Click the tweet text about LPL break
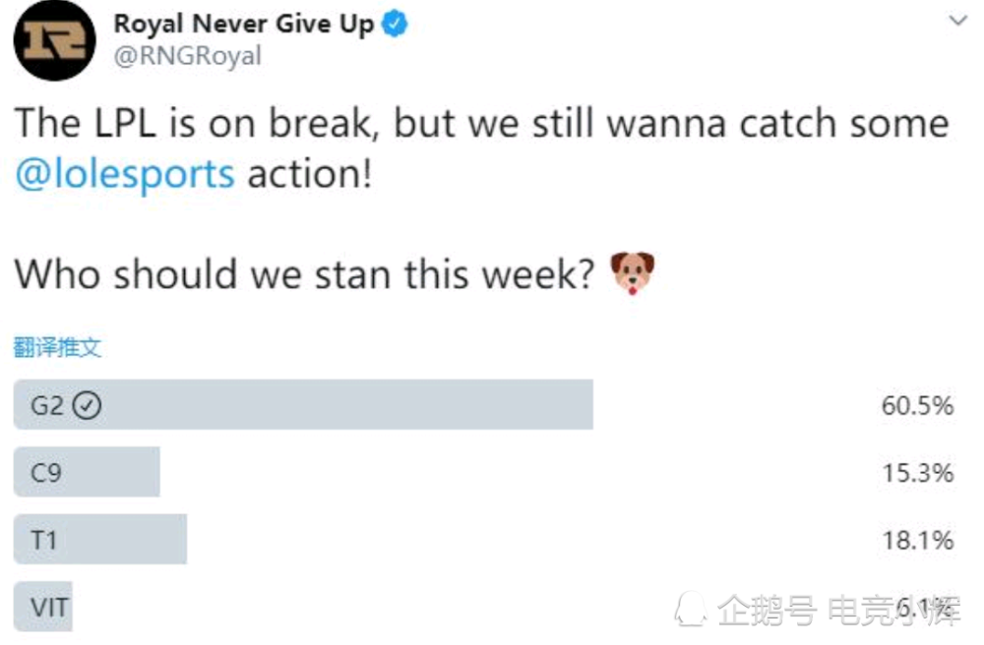The image size is (984, 645). pyautogui.click(x=481, y=147)
